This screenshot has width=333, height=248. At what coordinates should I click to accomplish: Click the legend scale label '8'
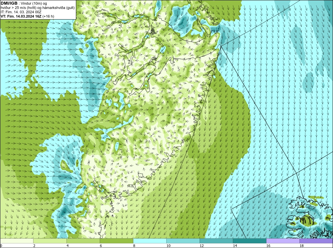(x=134, y=246)
